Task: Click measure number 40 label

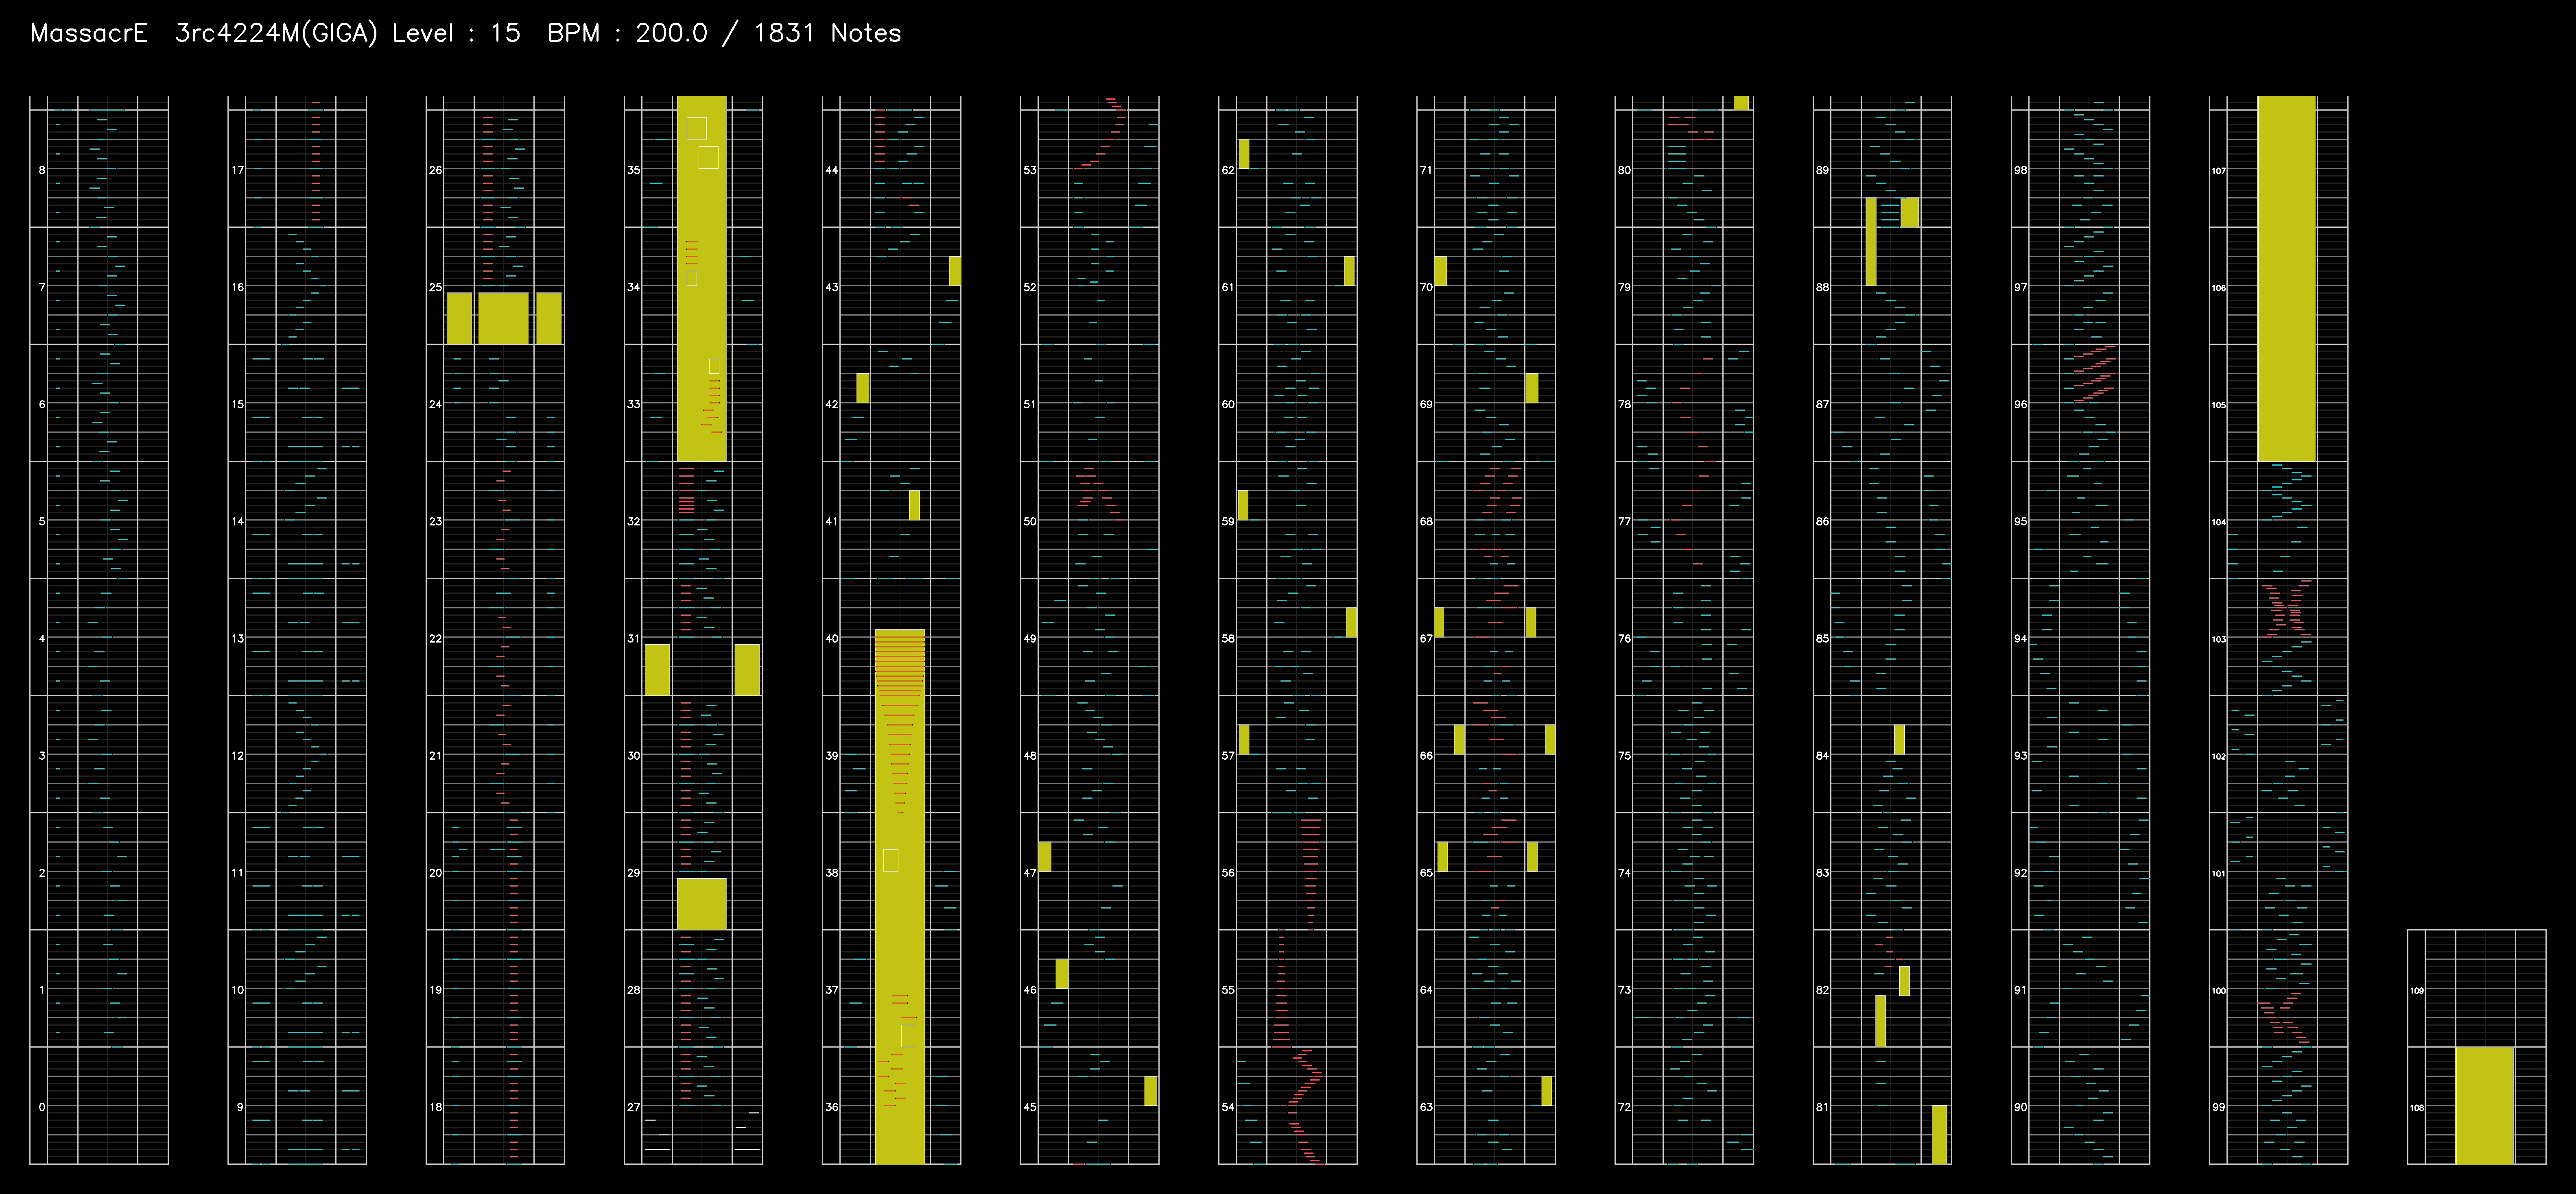Action: click(832, 638)
